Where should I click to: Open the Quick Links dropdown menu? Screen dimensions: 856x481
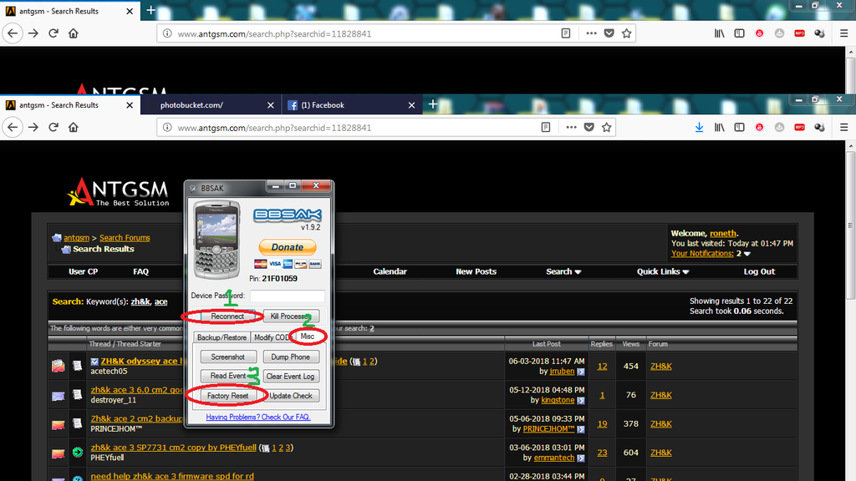[663, 271]
